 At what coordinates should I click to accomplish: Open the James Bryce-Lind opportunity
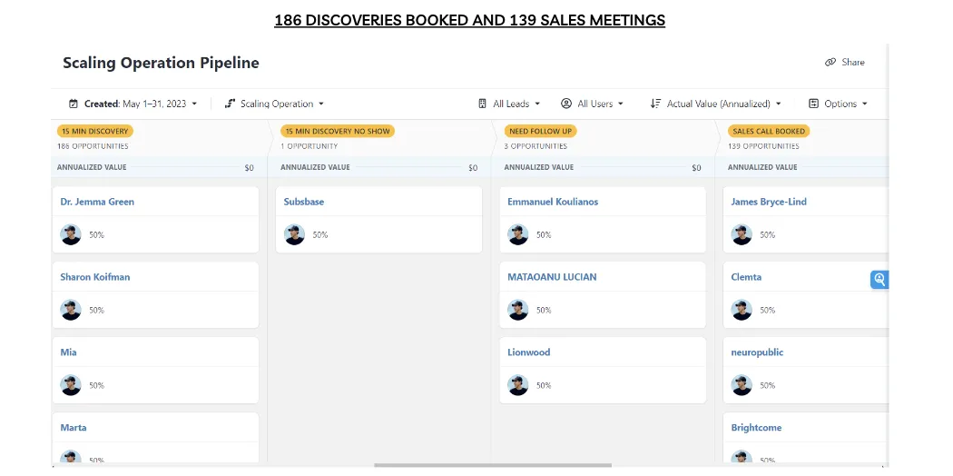[769, 202]
